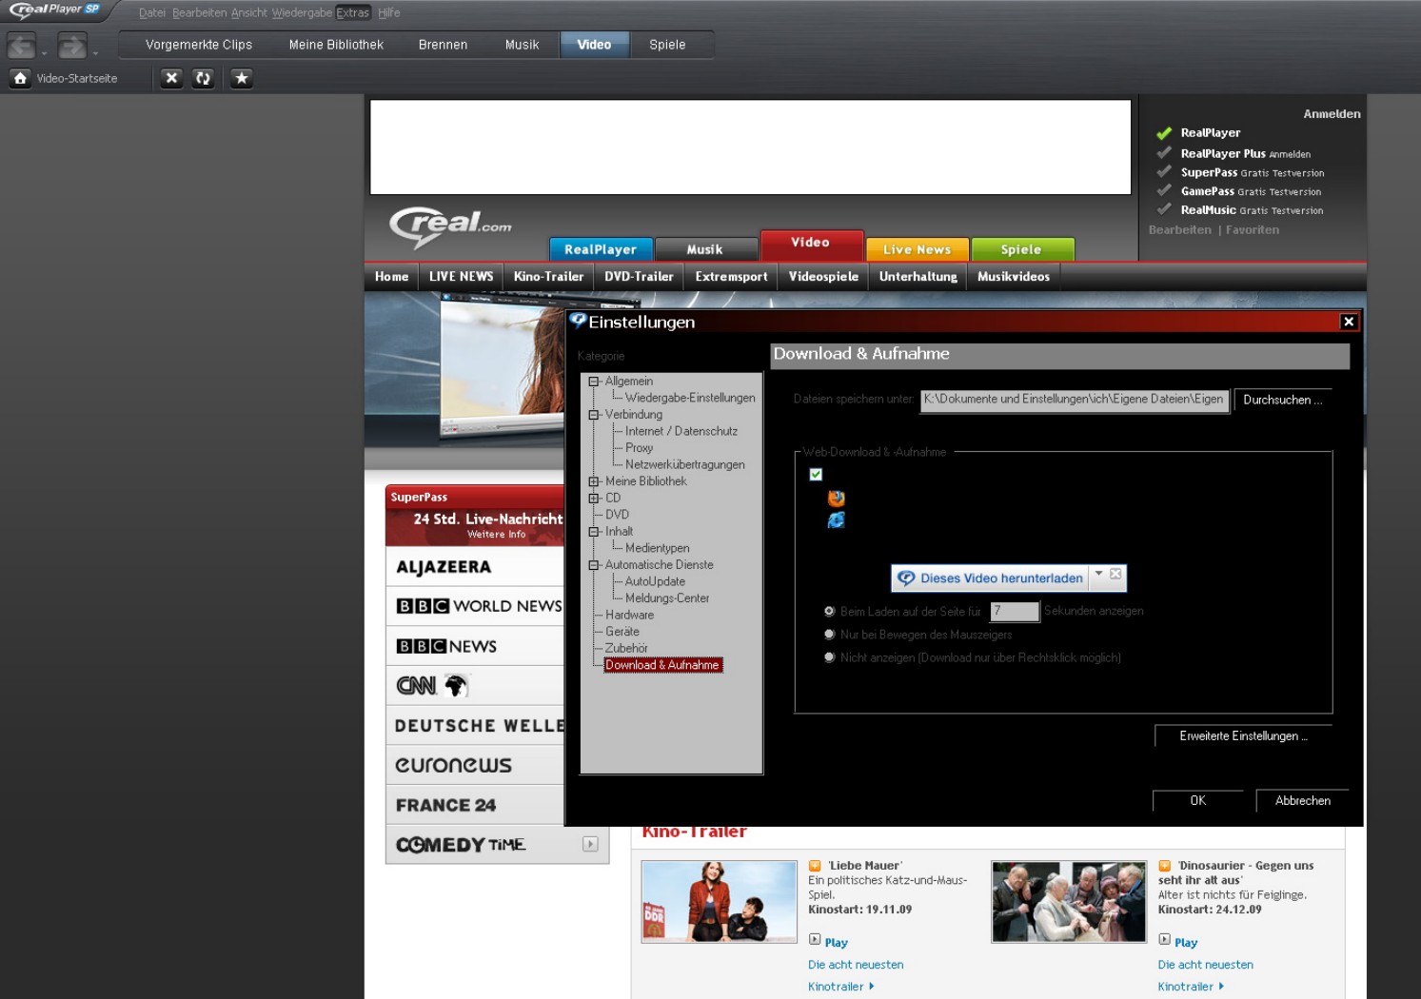Click the gray checkmark beside GamePass
The height and width of the screenshot is (999, 1421).
click(x=1164, y=190)
